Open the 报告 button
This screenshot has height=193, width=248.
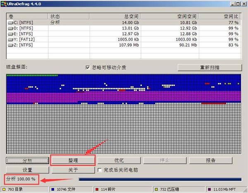click(211, 161)
